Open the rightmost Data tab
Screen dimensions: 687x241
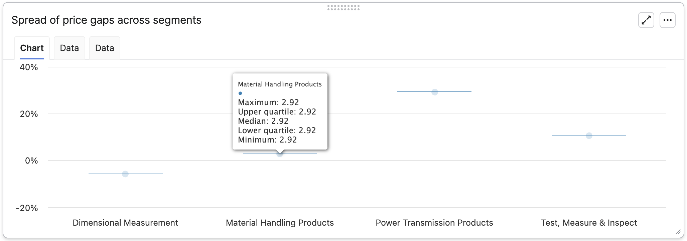click(x=105, y=48)
